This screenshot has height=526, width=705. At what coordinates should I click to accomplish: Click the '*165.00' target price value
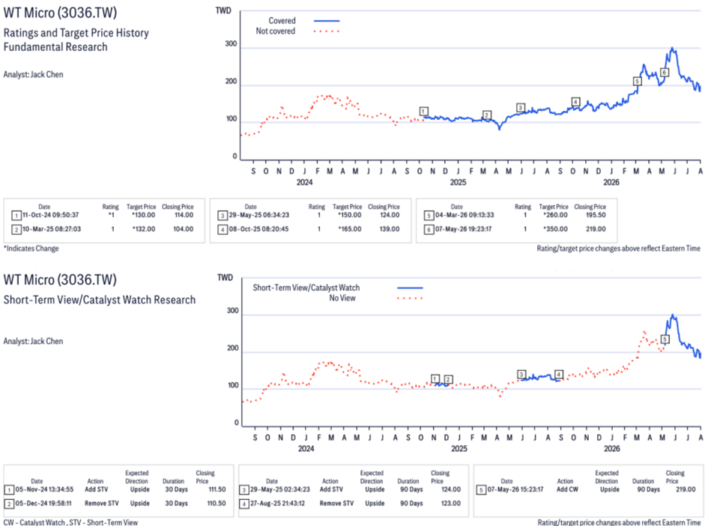click(349, 229)
